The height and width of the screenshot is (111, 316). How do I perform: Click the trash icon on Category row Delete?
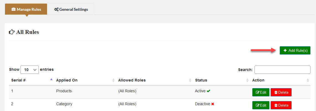[x=276, y=105]
